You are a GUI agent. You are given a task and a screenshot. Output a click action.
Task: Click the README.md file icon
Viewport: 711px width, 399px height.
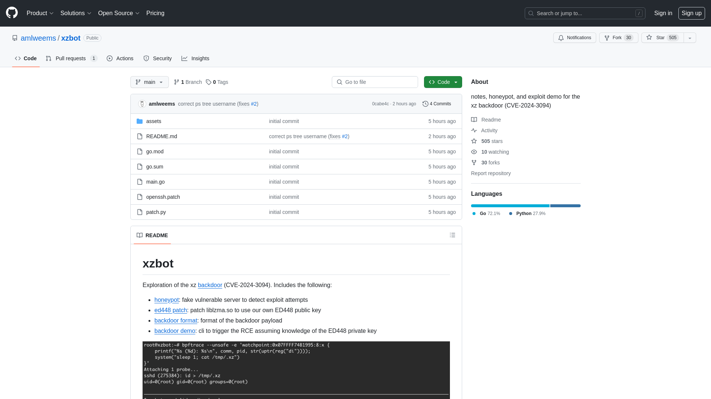140,136
